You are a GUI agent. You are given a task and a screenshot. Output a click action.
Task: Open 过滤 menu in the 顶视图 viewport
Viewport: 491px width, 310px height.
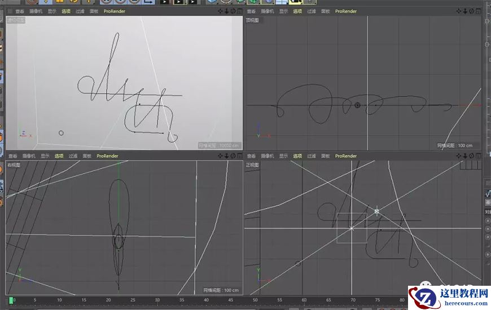tap(312, 11)
